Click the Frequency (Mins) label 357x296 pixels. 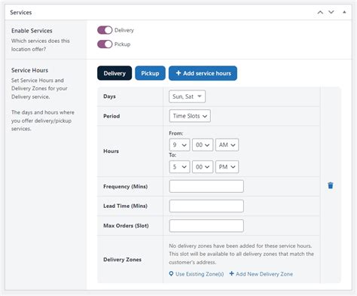coord(126,187)
